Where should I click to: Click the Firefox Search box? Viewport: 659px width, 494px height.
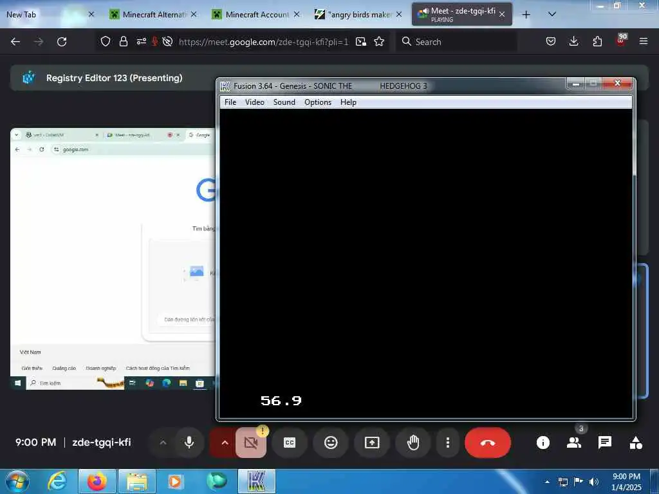coord(456,42)
